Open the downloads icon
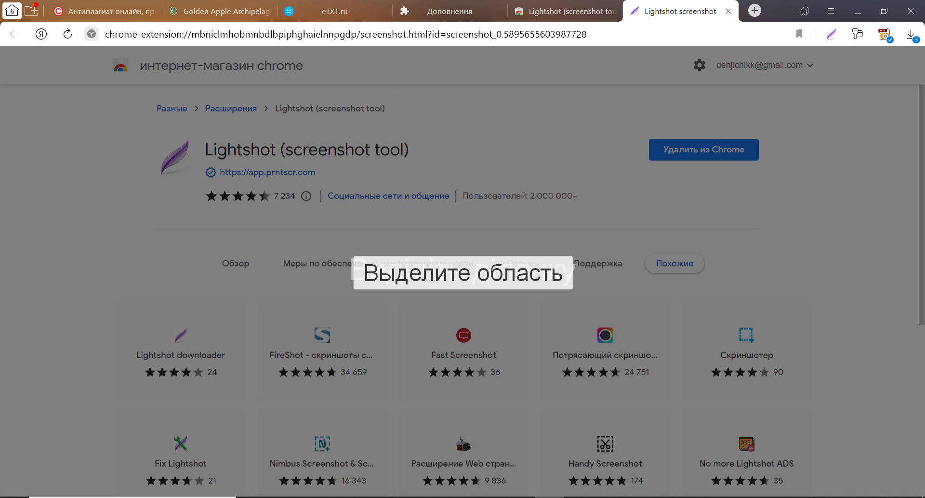Viewport: 925px width, 498px height. 912,35
